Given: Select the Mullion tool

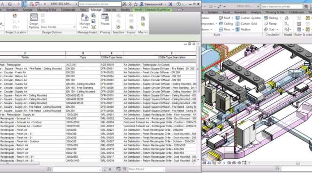Looking at the screenshot, I should click(x=243, y=30).
